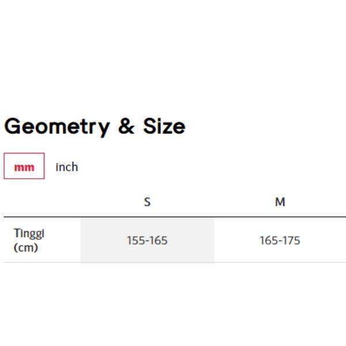
Task: Click the Geometry & Size heading
Action: [95, 126]
